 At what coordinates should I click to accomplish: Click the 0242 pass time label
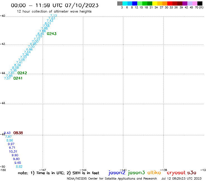22,73
